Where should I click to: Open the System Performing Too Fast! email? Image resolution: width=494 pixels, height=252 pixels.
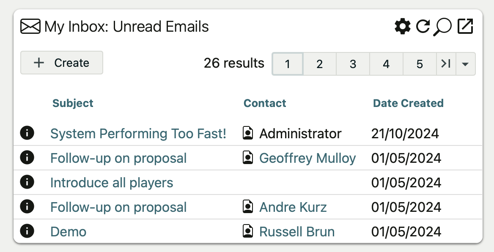(138, 134)
